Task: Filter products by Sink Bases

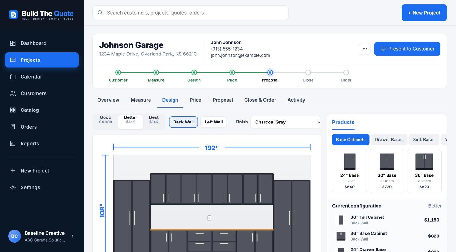Action: coord(424,140)
